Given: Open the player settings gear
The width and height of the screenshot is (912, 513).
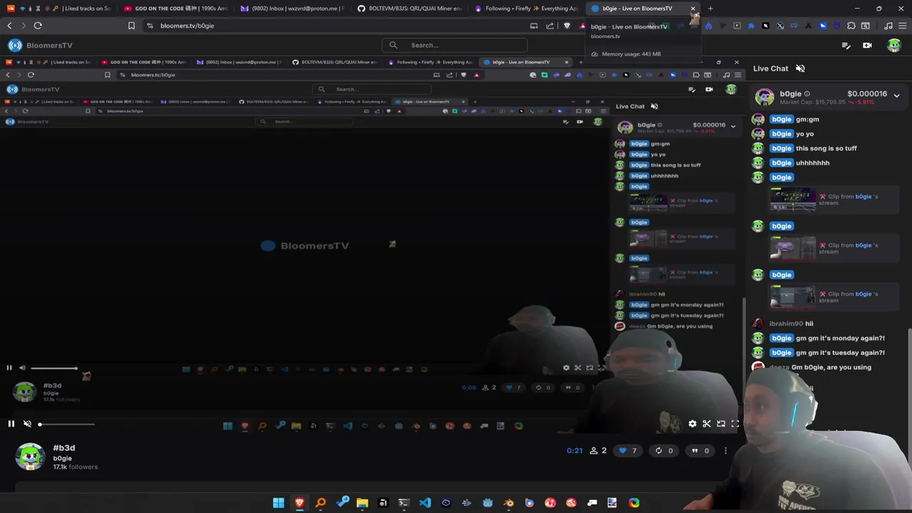Looking at the screenshot, I should pyautogui.click(x=693, y=424).
